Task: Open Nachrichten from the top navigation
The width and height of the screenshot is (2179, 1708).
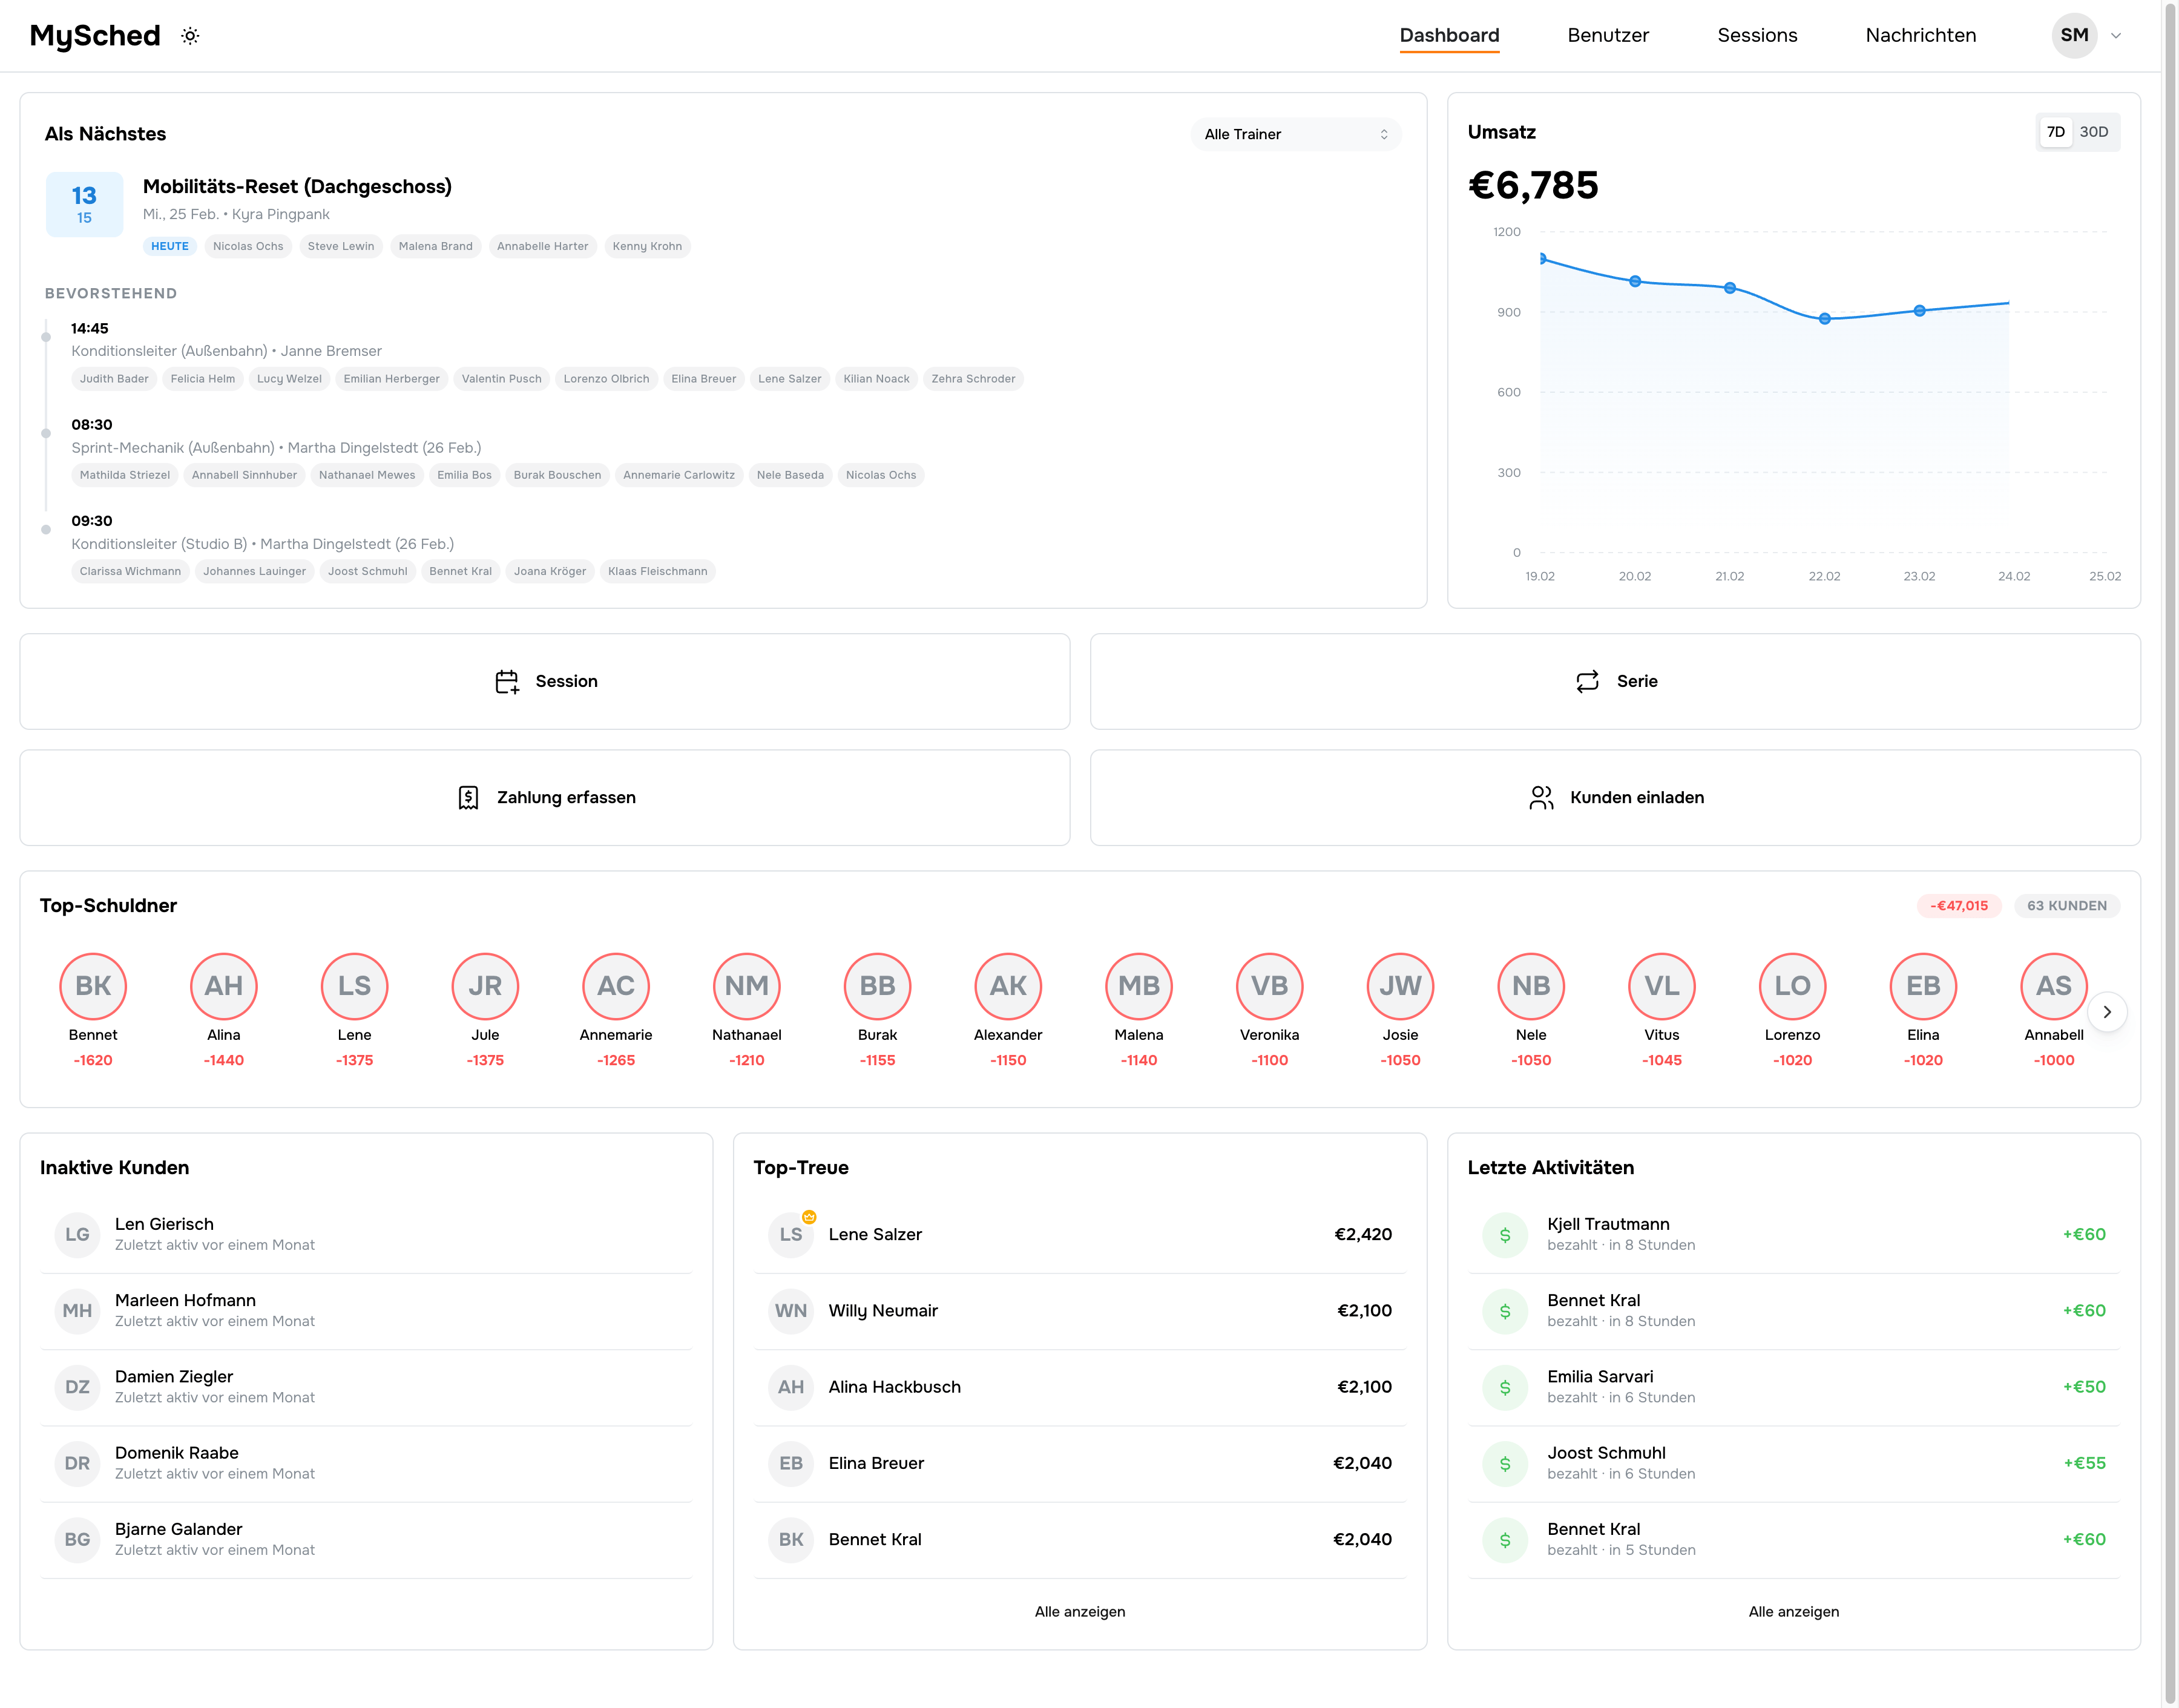Action: click(x=1920, y=35)
